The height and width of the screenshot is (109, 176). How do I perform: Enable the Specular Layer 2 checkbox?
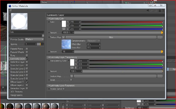click(x=27, y=68)
